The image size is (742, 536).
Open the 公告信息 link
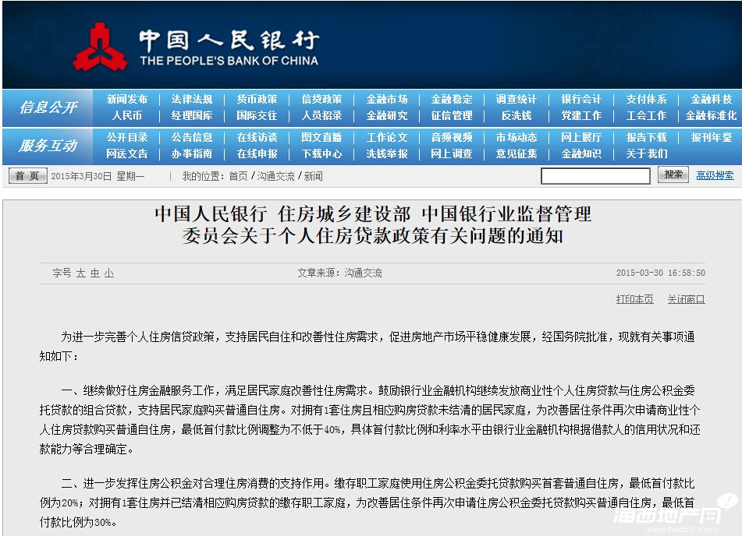(192, 138)
